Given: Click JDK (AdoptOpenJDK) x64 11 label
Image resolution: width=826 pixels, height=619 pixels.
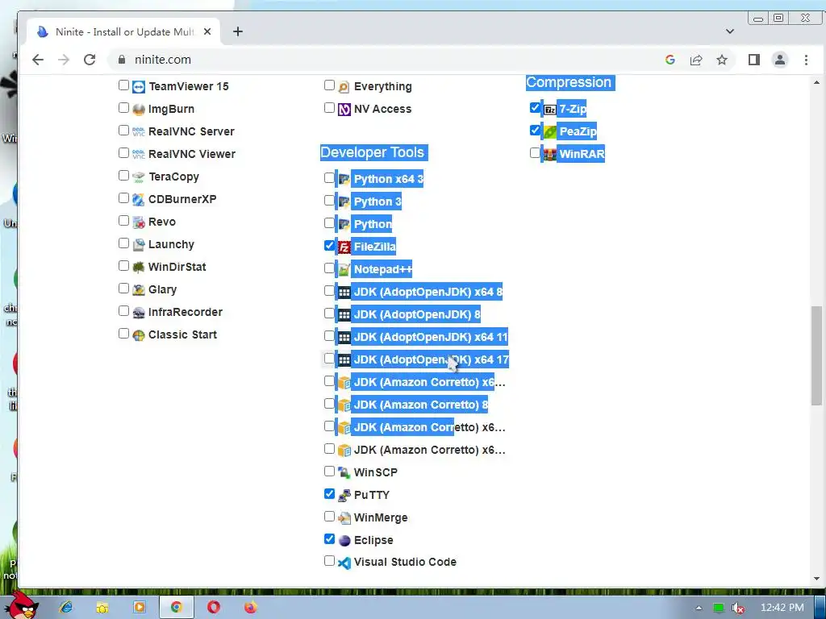Looking at the screenshot, I should coord(431,338).
